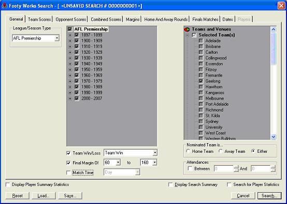Select the Home Team radio button
Screen dimensions: 287x204
point(188,151)
